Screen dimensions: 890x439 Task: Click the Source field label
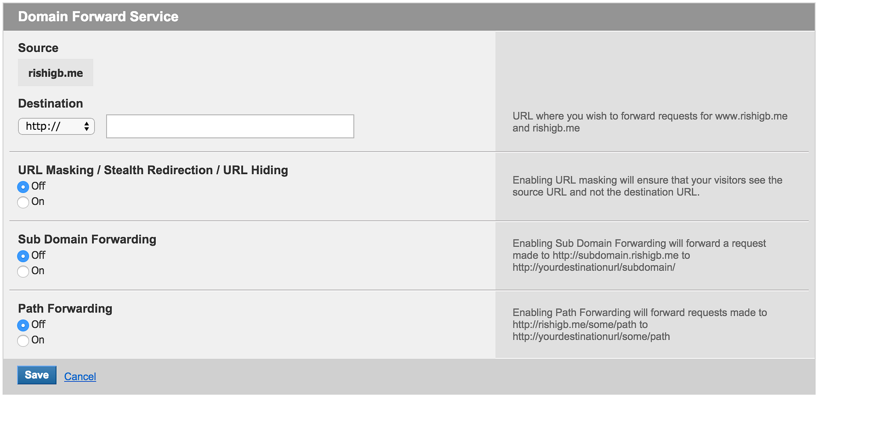(x=38, y=48)
